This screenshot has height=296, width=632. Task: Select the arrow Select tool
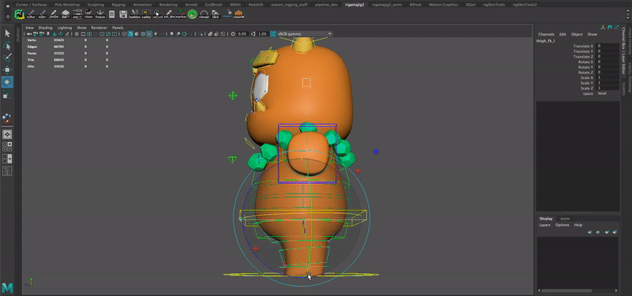tap(7, 33)
